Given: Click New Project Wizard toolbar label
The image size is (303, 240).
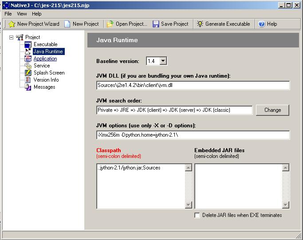Looking at the screenshot, I should tap(38, 24).
